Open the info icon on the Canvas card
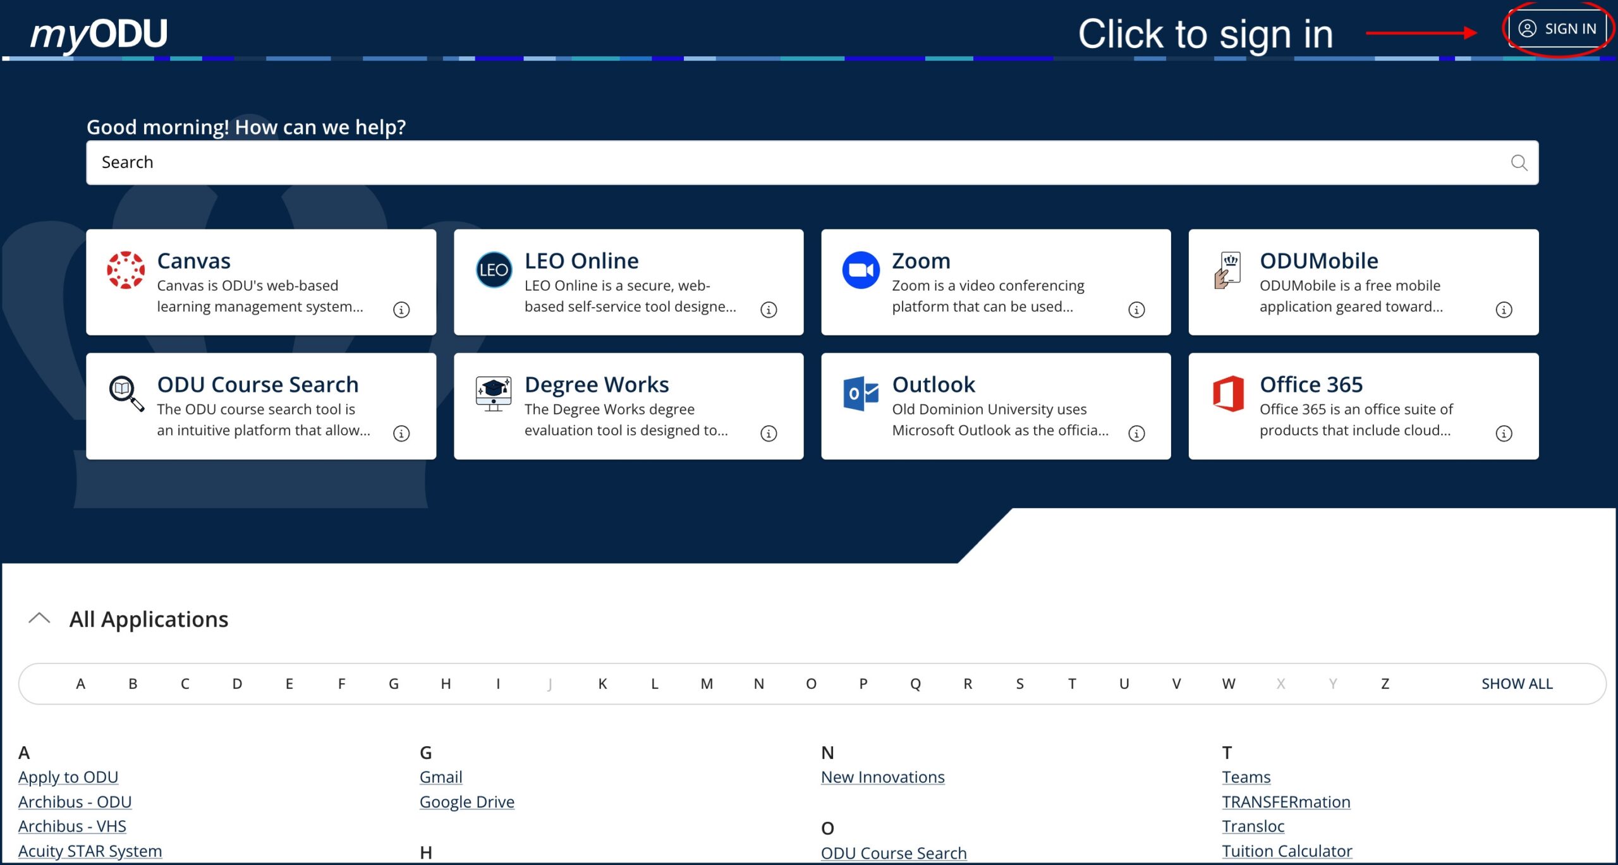1618x865 pixels. pos(401,309)
